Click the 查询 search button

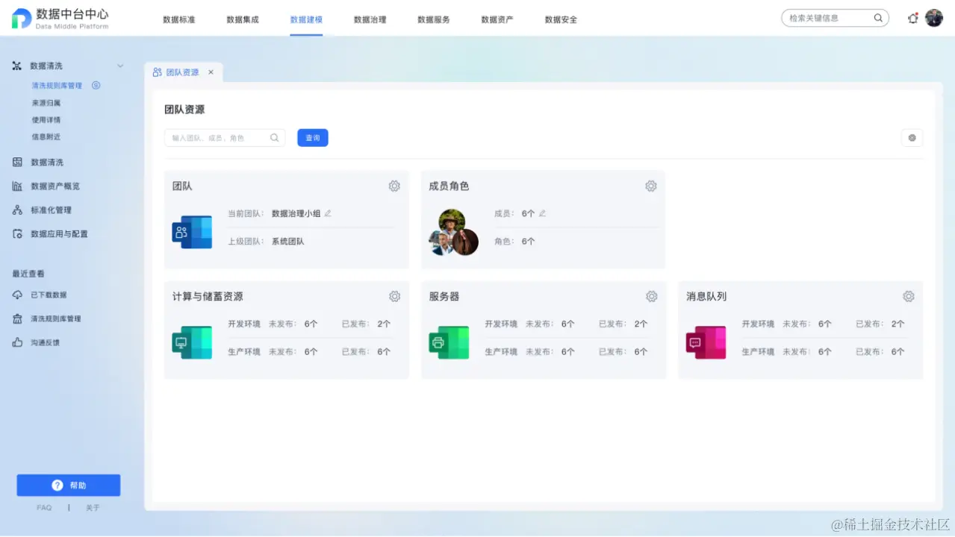pos(312,137)
